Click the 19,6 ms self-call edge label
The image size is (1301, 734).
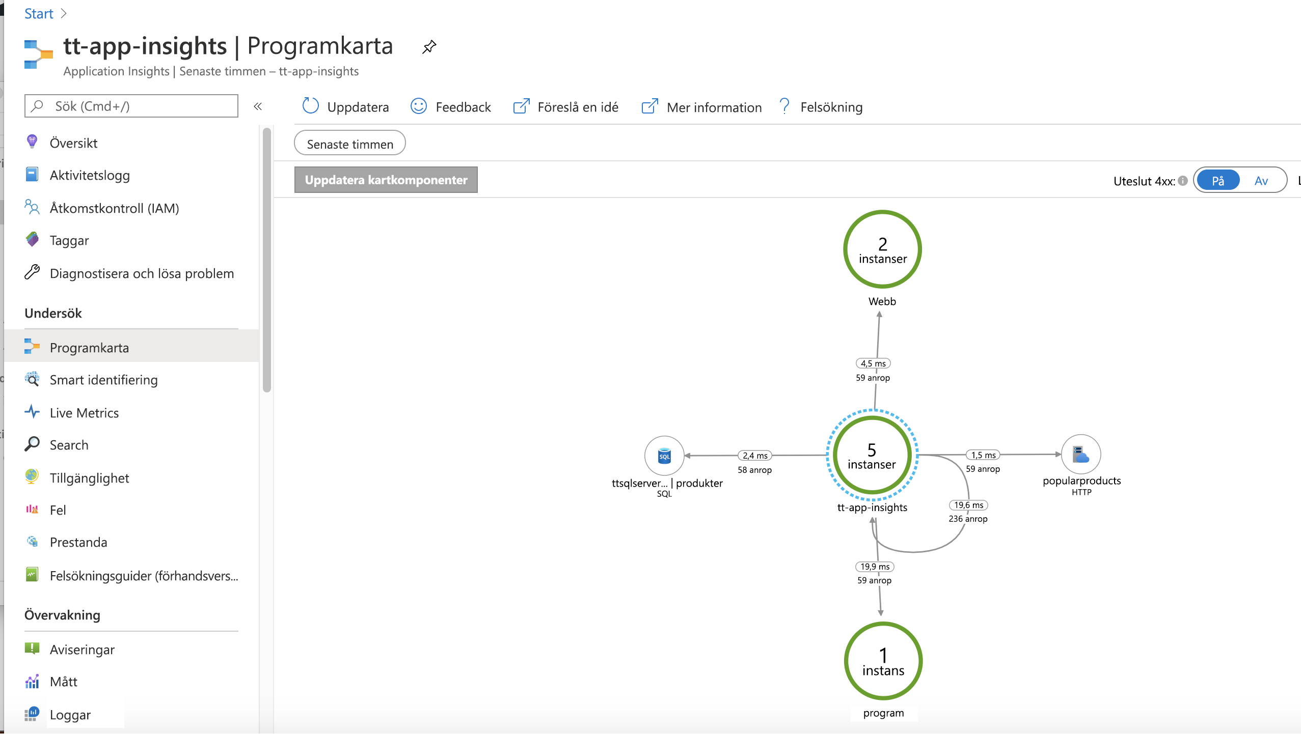point(968,505)
